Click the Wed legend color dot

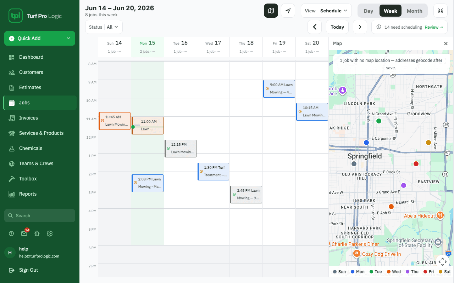388,272
